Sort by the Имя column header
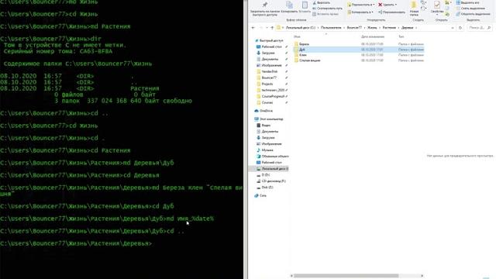Screen dimensions: 496x279 [x=297, y=36]
